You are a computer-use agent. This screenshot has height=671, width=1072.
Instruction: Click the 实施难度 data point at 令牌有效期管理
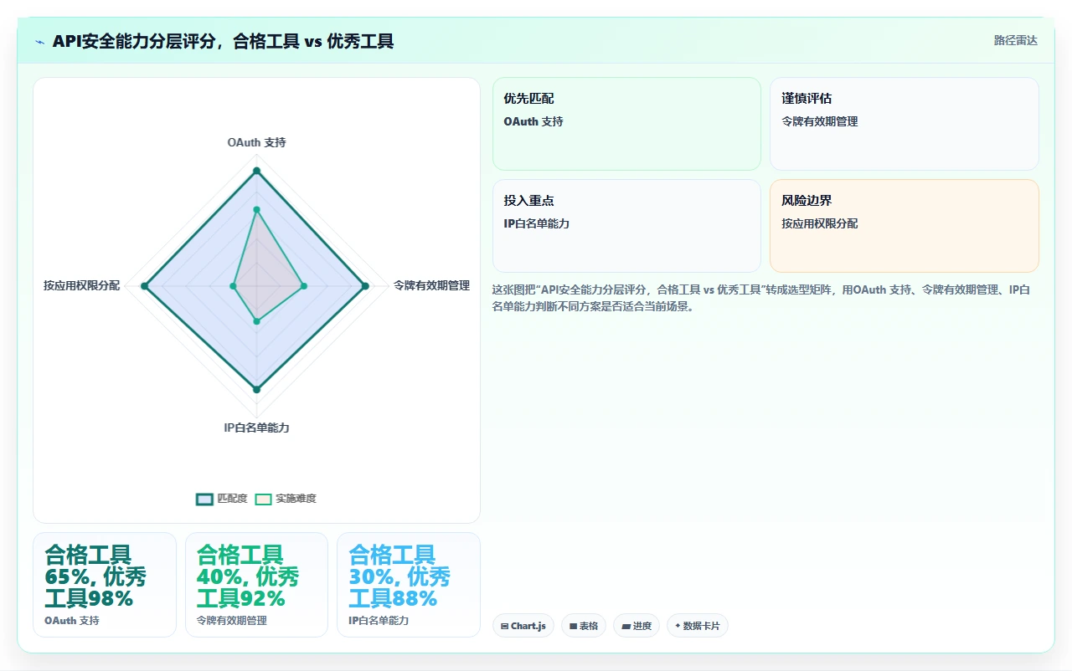coord(304,286)
